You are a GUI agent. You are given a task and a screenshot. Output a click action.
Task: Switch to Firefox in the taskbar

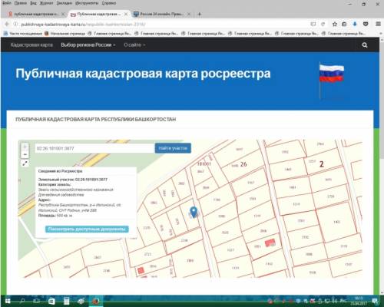pos(96,301)
